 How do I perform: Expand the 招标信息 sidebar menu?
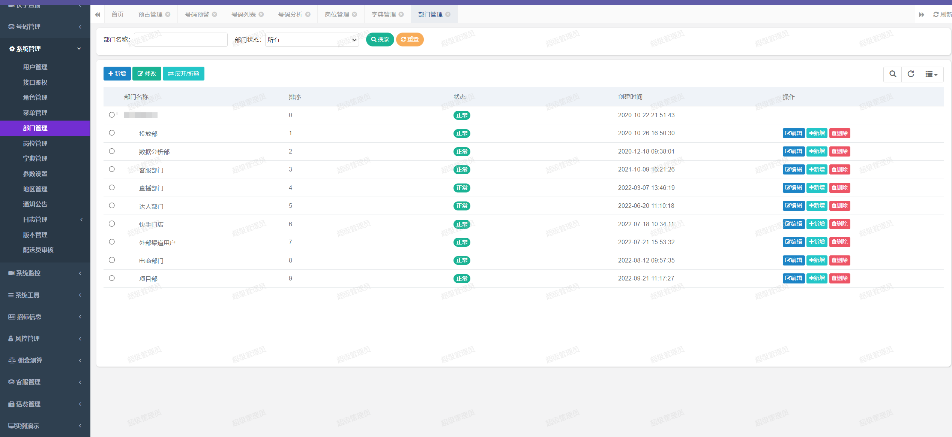(45, 317)
